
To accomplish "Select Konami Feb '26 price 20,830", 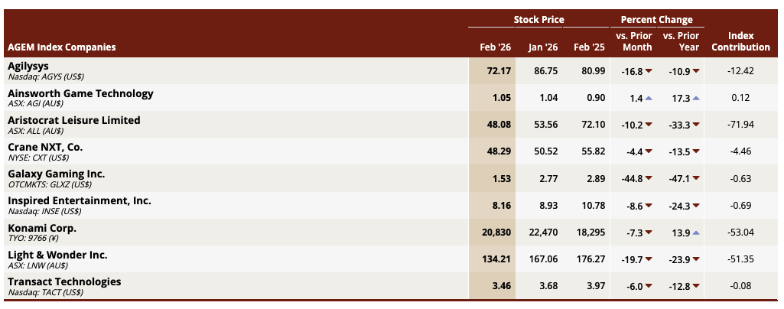I will point(495,233).
